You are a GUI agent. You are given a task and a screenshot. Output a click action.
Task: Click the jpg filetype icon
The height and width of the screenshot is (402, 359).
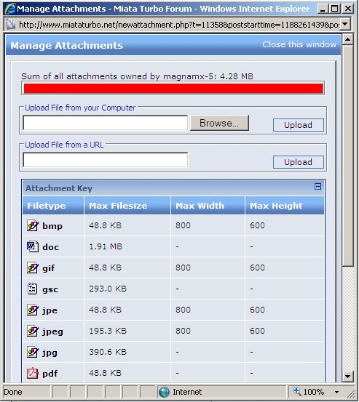pos(33,352)
